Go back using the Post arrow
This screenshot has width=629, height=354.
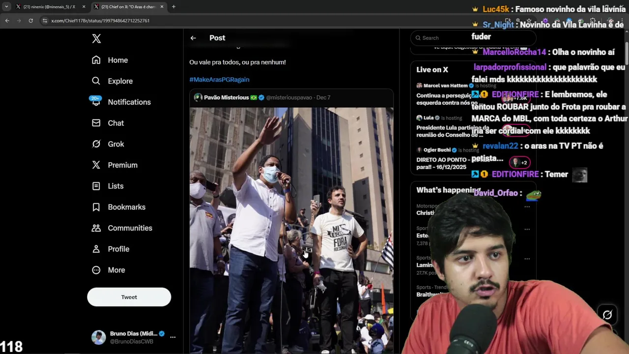point(193,38)
